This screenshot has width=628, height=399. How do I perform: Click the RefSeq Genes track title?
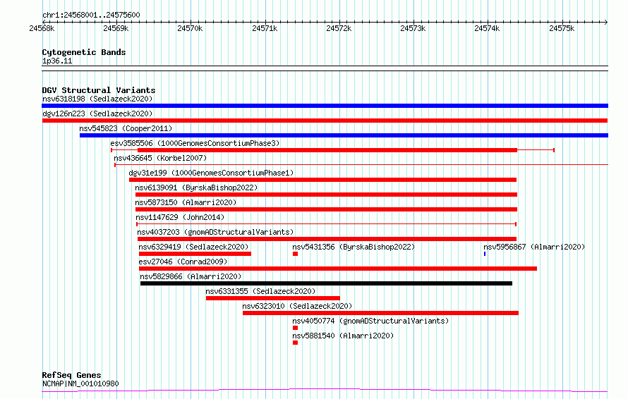click(x=71, y=375)
